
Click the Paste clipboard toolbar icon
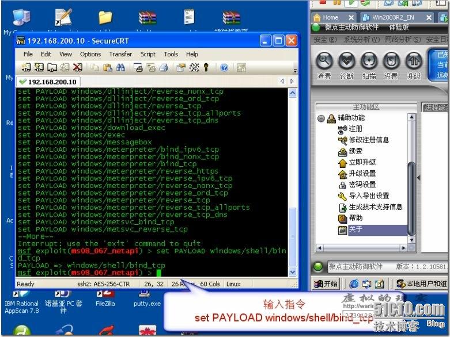(x=108, y=67)
